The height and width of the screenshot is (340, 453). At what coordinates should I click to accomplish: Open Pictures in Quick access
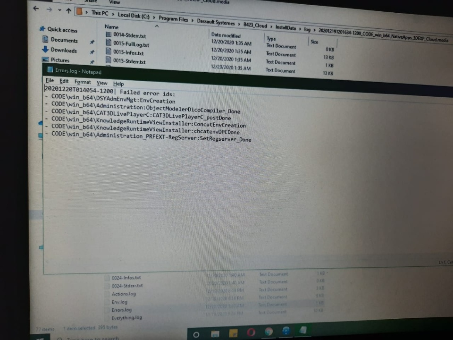[60, 60]
